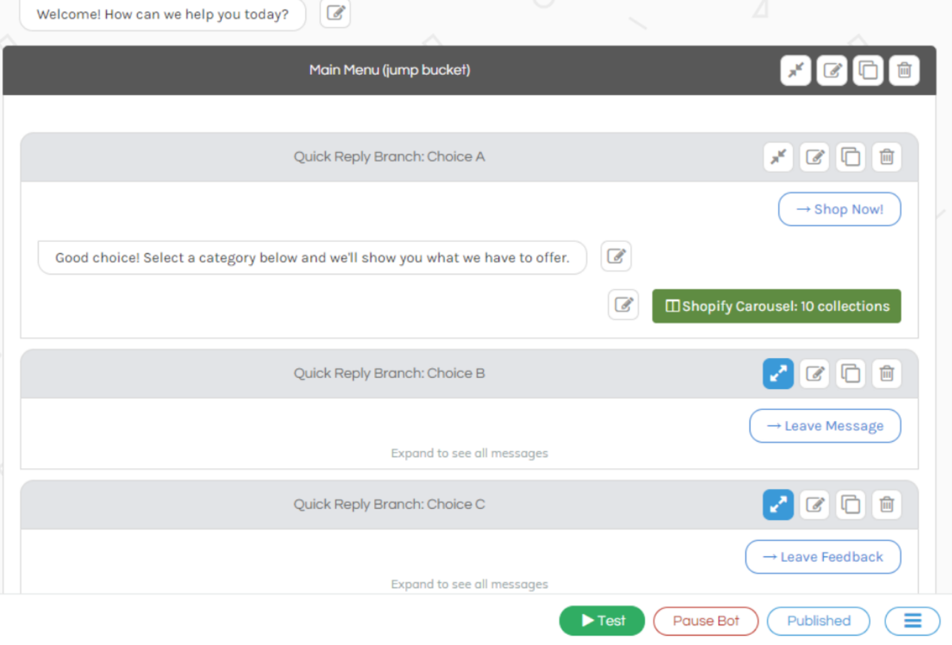This screenshot has height=645, width=952.
Task: Select the Leave Message quick reply
Action: (825, 426)
